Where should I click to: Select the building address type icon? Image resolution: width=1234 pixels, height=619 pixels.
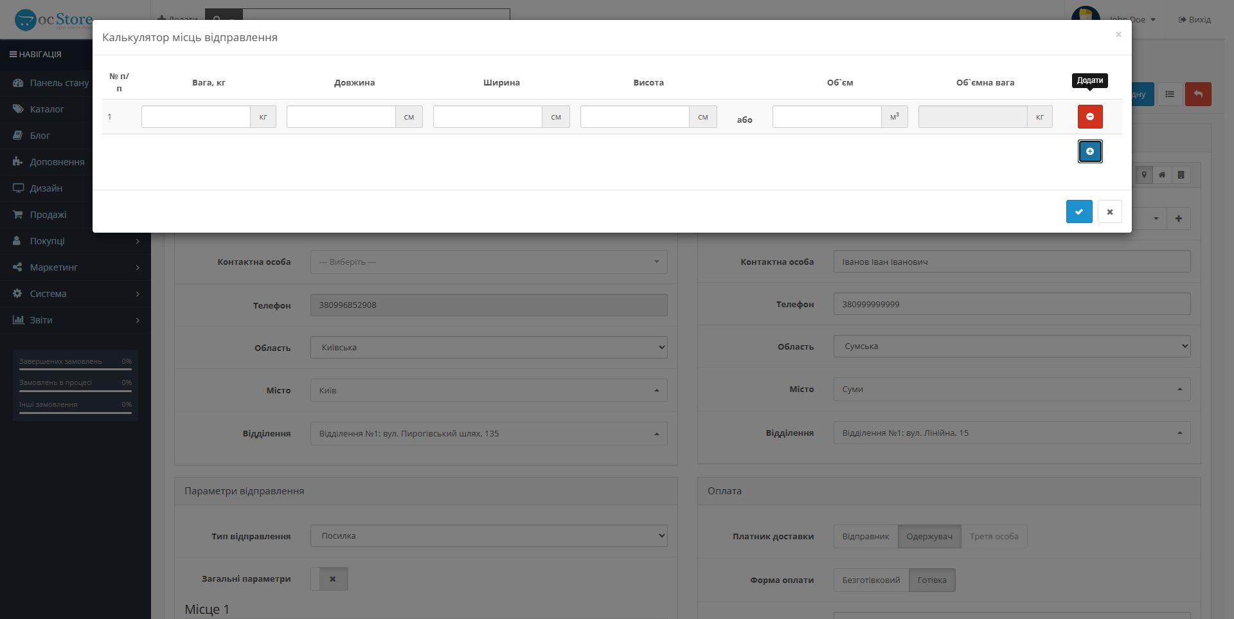[1181, 175]
